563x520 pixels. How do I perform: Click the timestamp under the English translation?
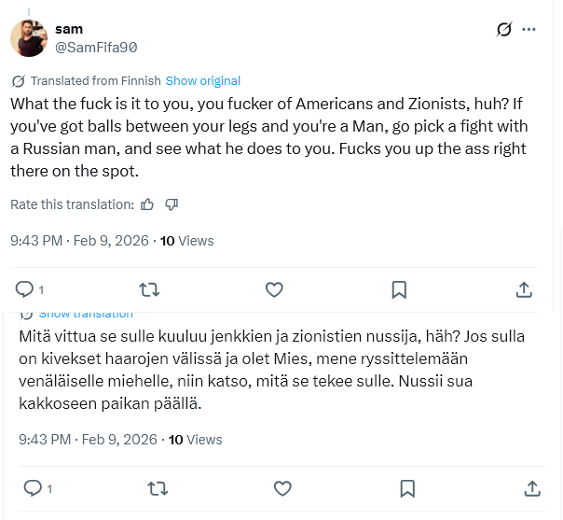tap(79, 241)
